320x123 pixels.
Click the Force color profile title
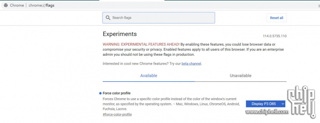117,93
